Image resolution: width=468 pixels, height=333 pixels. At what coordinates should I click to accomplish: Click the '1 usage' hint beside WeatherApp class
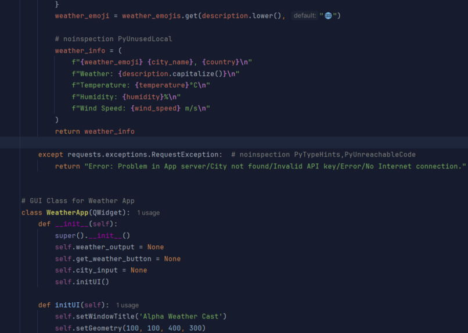(x=148, y=213)
